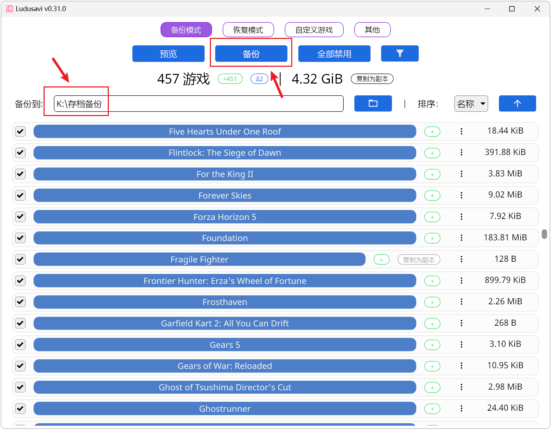Toggle the Forever Skies checkbox
Viewport: 551px width, 430px height.
(20, 195)
